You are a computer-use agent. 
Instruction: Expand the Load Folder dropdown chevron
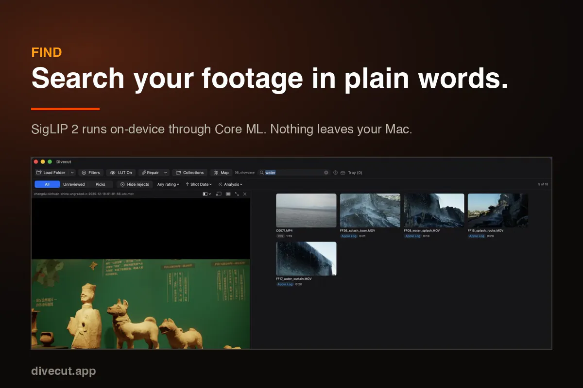point(72,173)
